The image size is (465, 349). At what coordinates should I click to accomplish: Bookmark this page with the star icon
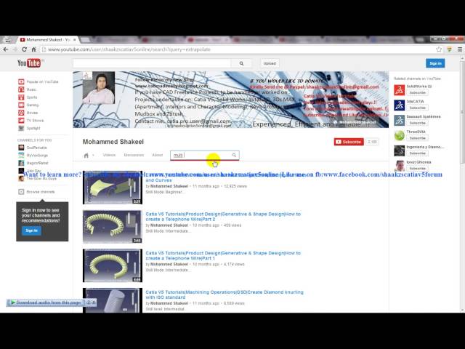pyautogui.click(x=439, y=49)
